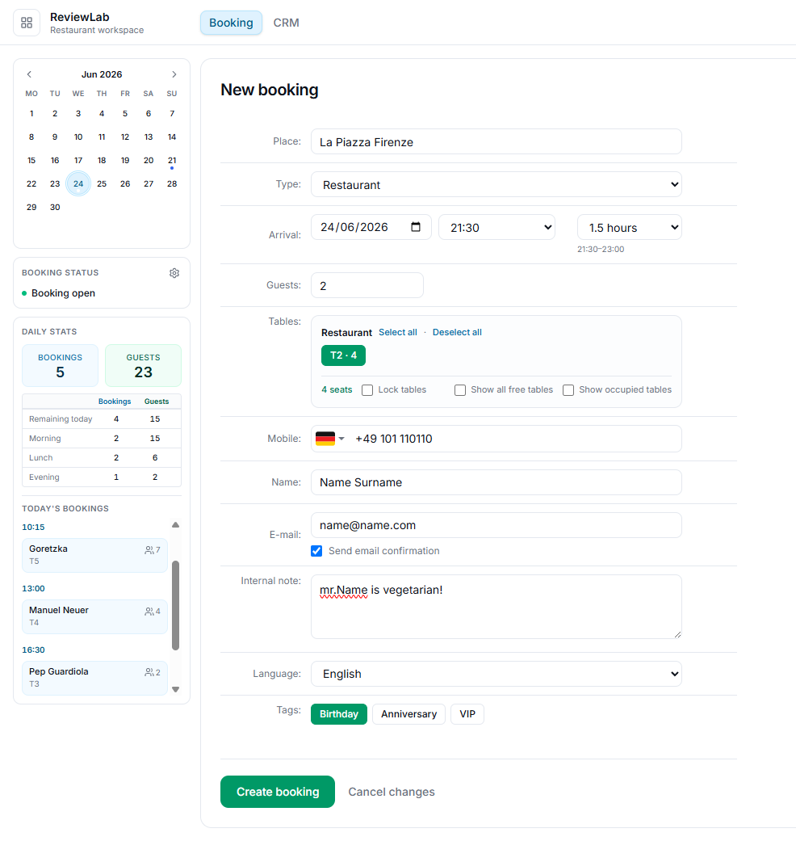This screenshot has height=841, width=796.
Task: Select June 13 in the calendar
Action: point(149,137)
